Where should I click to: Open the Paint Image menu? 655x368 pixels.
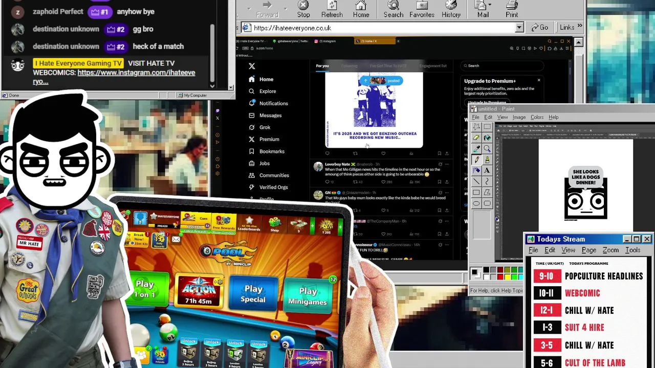tap(519, 117)
